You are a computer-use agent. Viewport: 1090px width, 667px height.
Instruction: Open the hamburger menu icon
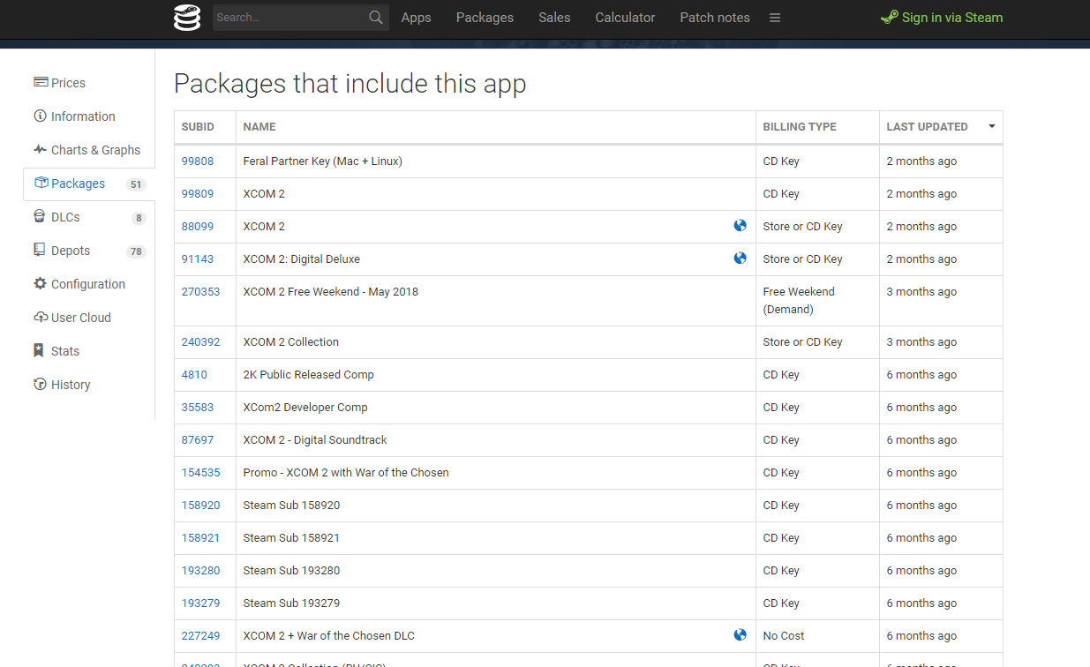[775, 18]
